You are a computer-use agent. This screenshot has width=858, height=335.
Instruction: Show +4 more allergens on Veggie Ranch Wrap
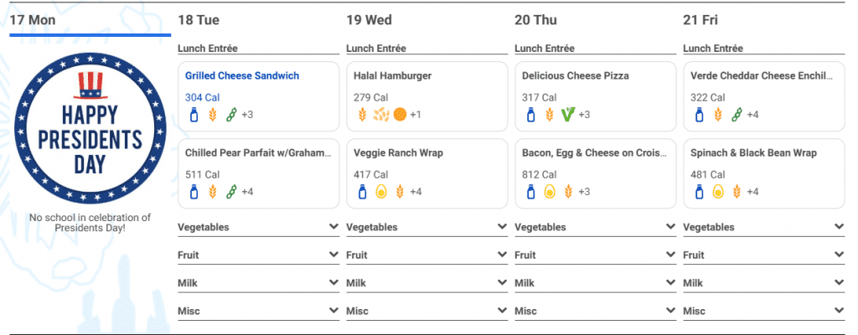(416, 192)
